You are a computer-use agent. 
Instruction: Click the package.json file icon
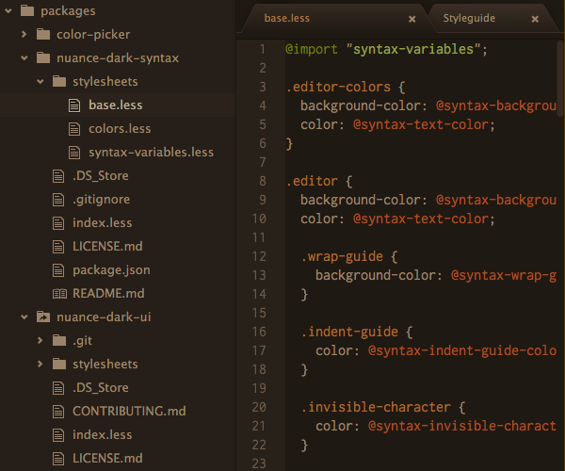pyautogui.click(x=59, y=270)
